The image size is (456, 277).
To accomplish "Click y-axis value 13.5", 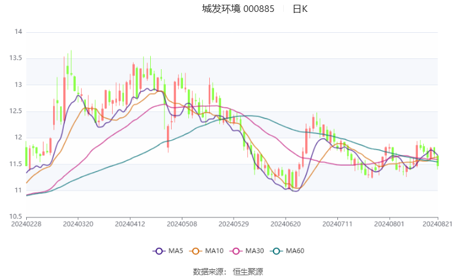I will tap(15, 58).
